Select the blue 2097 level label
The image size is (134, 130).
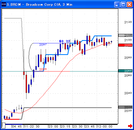coord(43,45)
